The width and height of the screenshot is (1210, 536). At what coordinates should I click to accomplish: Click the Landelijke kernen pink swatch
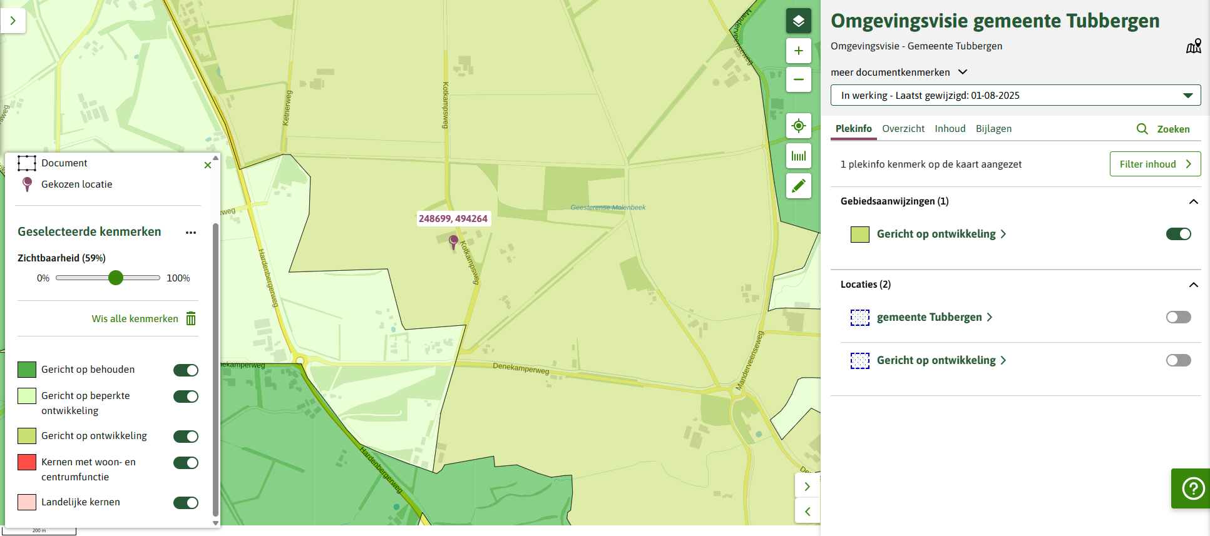point(27,502)
